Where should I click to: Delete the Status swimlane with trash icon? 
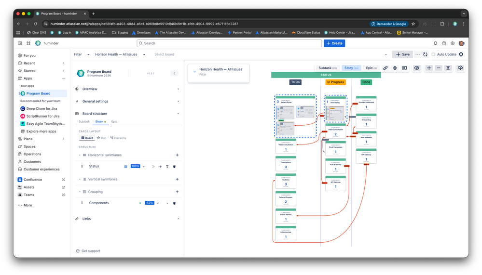coord(174,166)
